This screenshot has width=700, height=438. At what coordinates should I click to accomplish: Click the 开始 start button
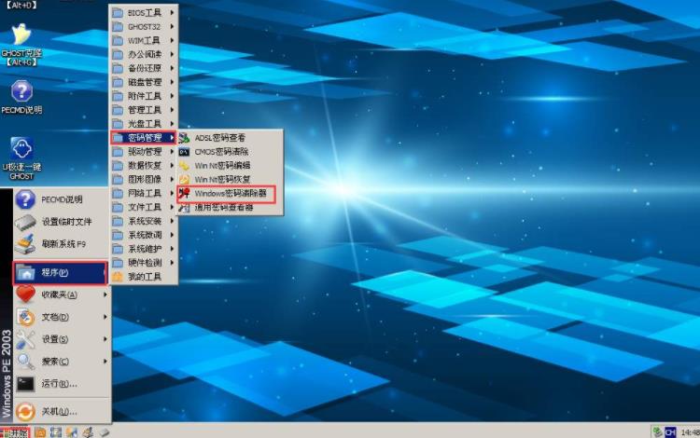point(15,432)
